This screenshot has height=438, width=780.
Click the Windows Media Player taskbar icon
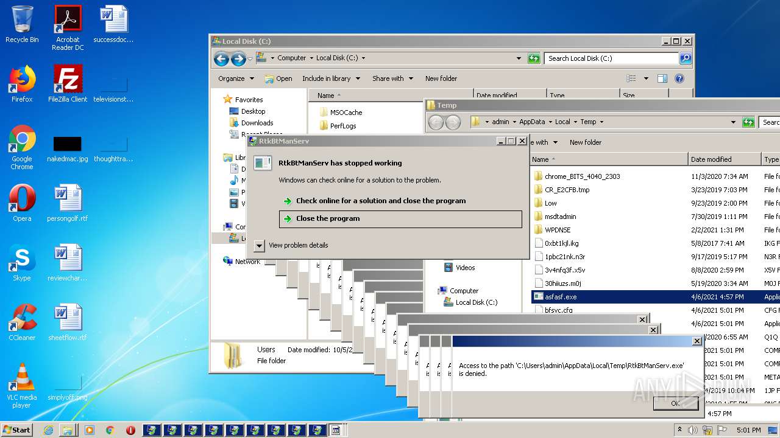90,430
